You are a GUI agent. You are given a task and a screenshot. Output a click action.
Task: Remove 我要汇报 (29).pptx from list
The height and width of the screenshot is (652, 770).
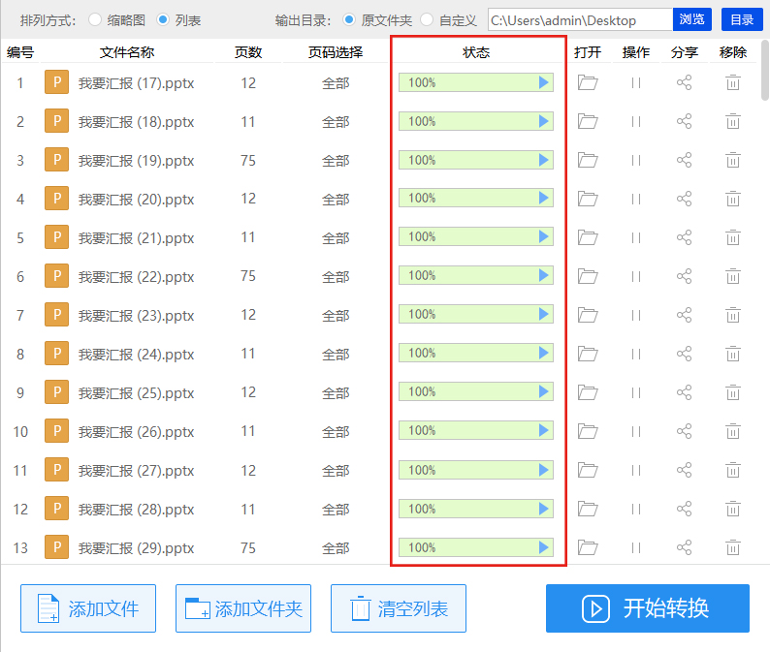pyautogui.click(x=733, y=547)
